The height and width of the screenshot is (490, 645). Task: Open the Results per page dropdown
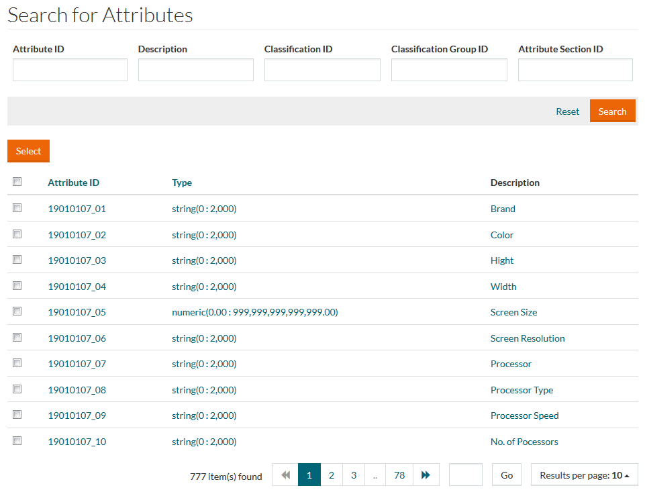pos(584,475)
